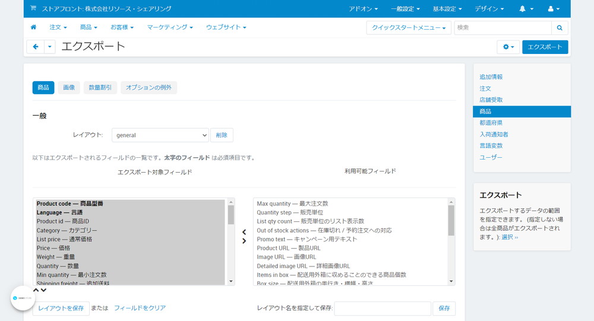The image size is (594, 321).
Task: Open 都道府県 in the sidebar
Action: coord(491,123)
